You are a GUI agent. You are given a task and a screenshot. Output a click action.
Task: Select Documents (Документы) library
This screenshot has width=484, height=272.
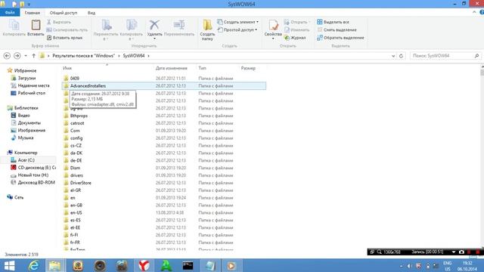click(x=29, y=122)
